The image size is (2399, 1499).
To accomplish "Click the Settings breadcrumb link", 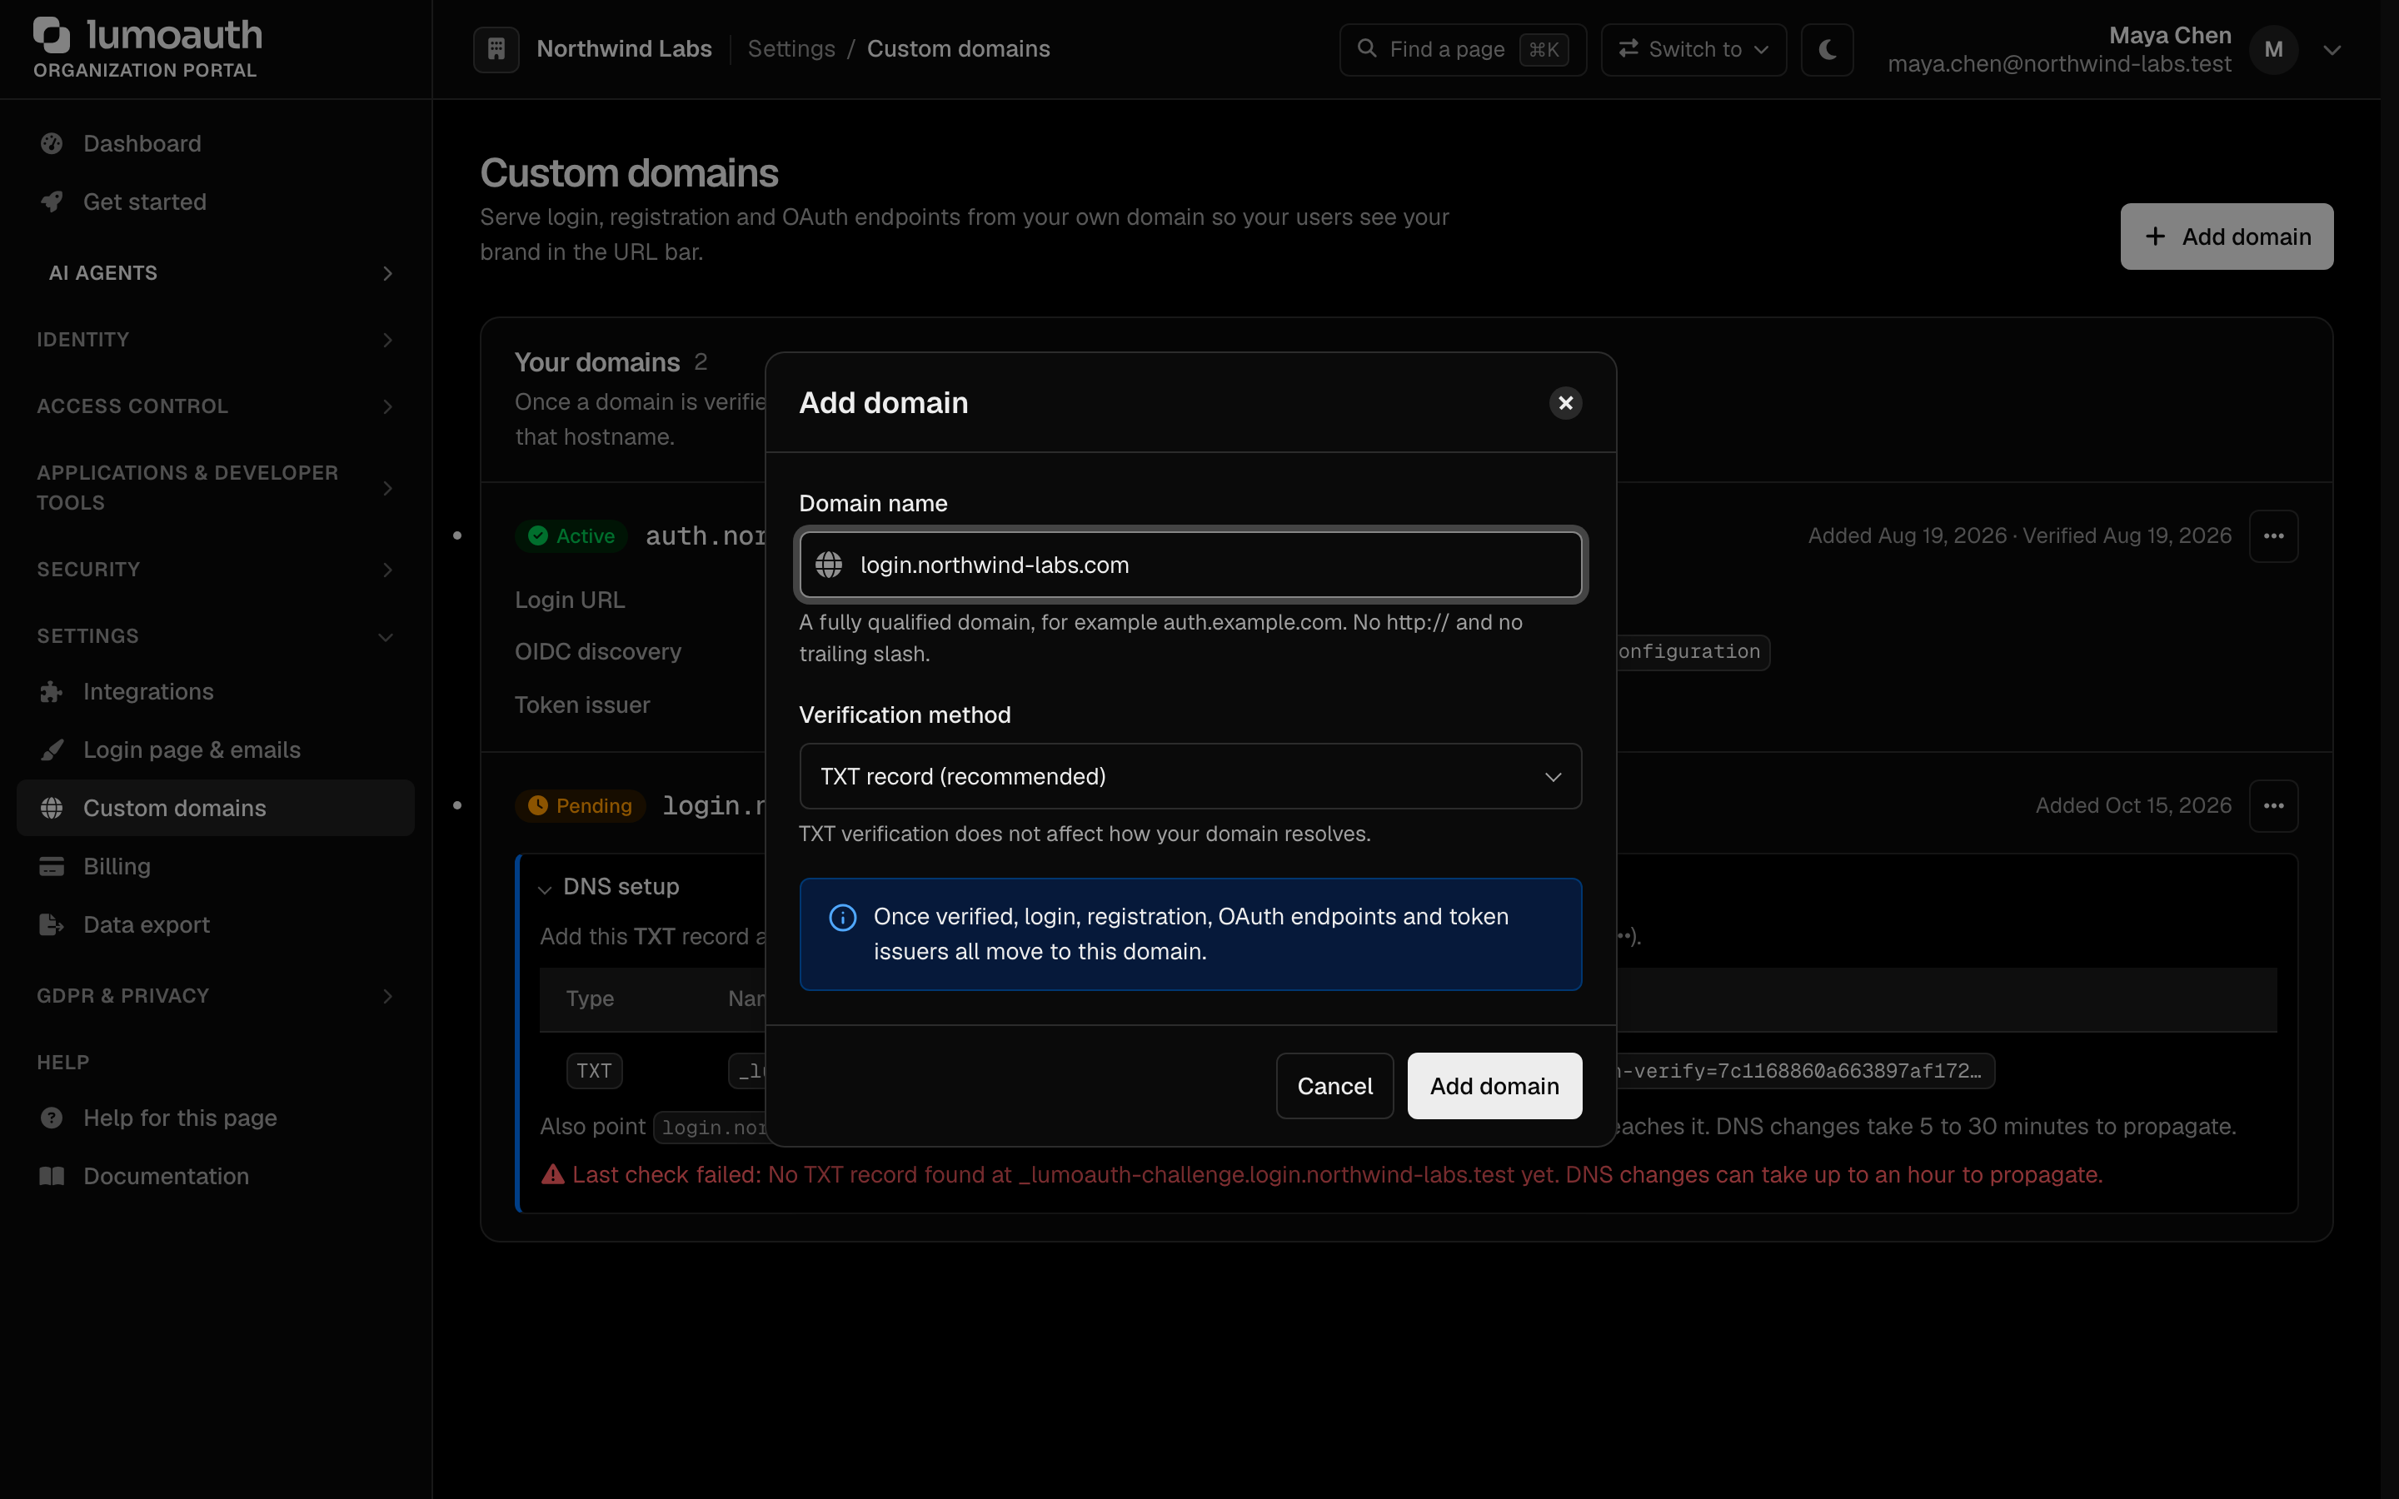I will 791,48.
